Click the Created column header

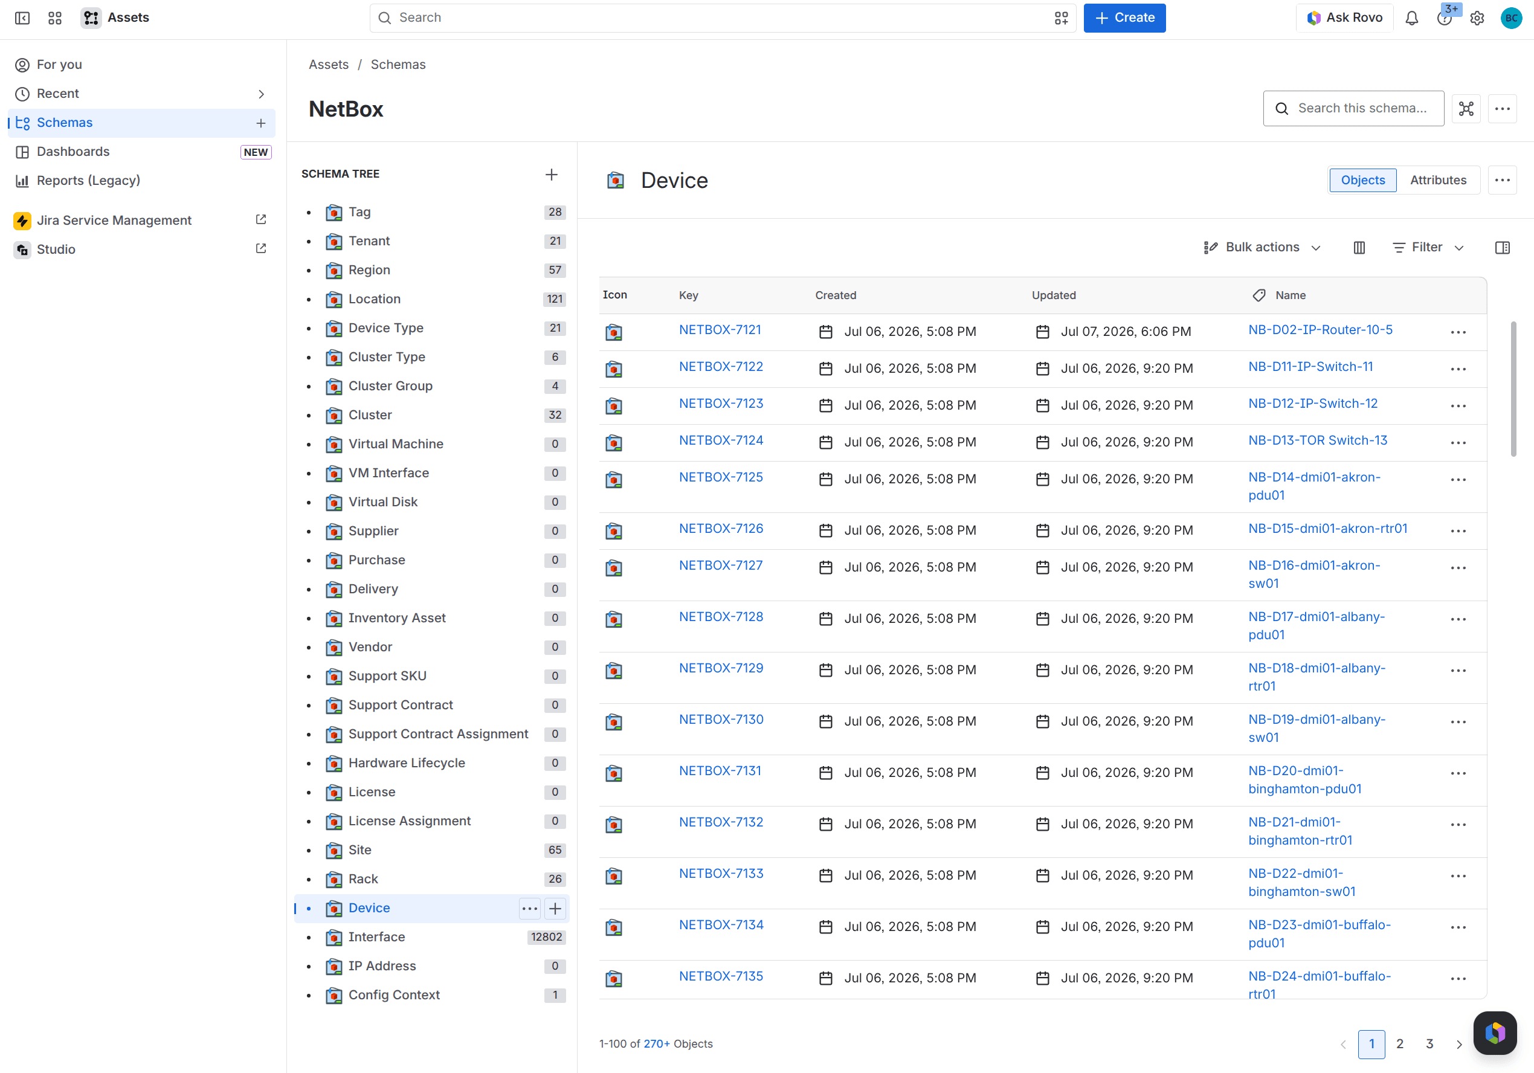click(x=835, y=295)
